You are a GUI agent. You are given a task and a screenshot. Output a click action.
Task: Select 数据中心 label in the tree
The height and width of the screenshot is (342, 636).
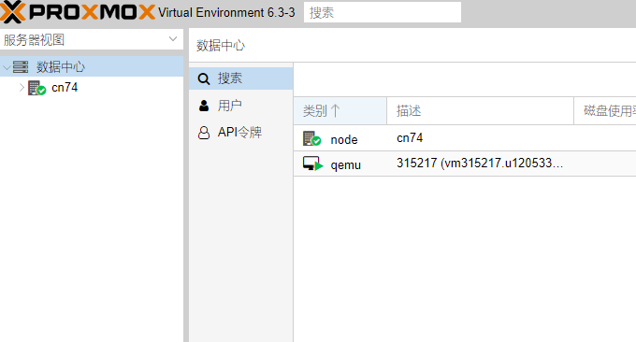pyautogui.click(x=61, y=67)
